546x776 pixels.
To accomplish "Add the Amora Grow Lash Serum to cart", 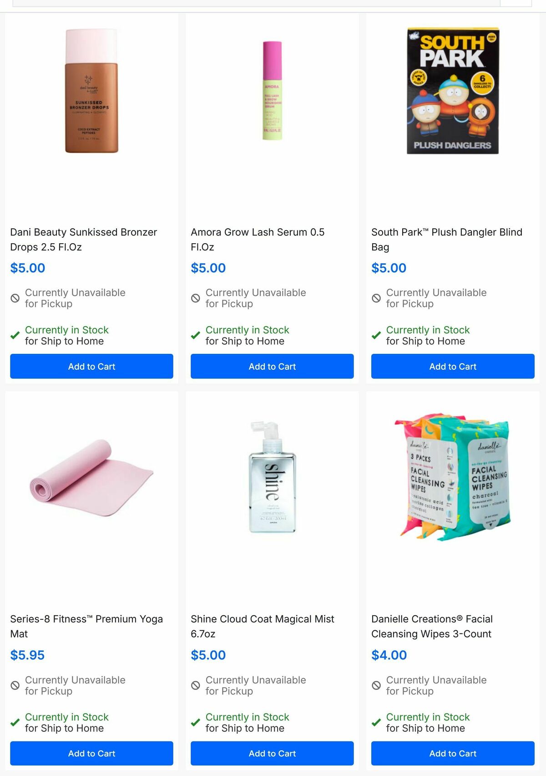I will (272, 366).
